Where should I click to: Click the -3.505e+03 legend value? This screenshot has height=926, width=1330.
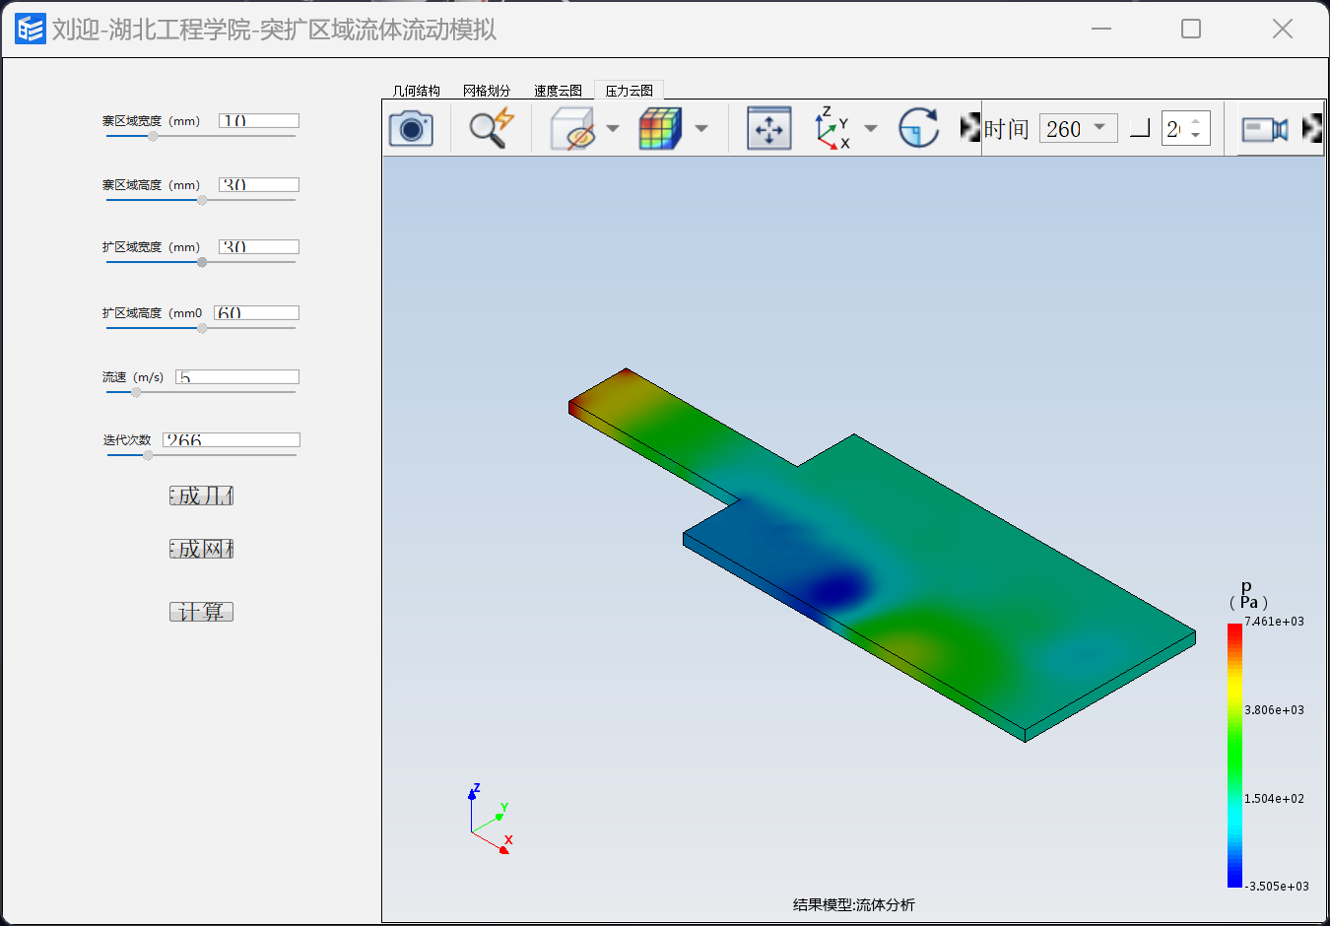1277,887
